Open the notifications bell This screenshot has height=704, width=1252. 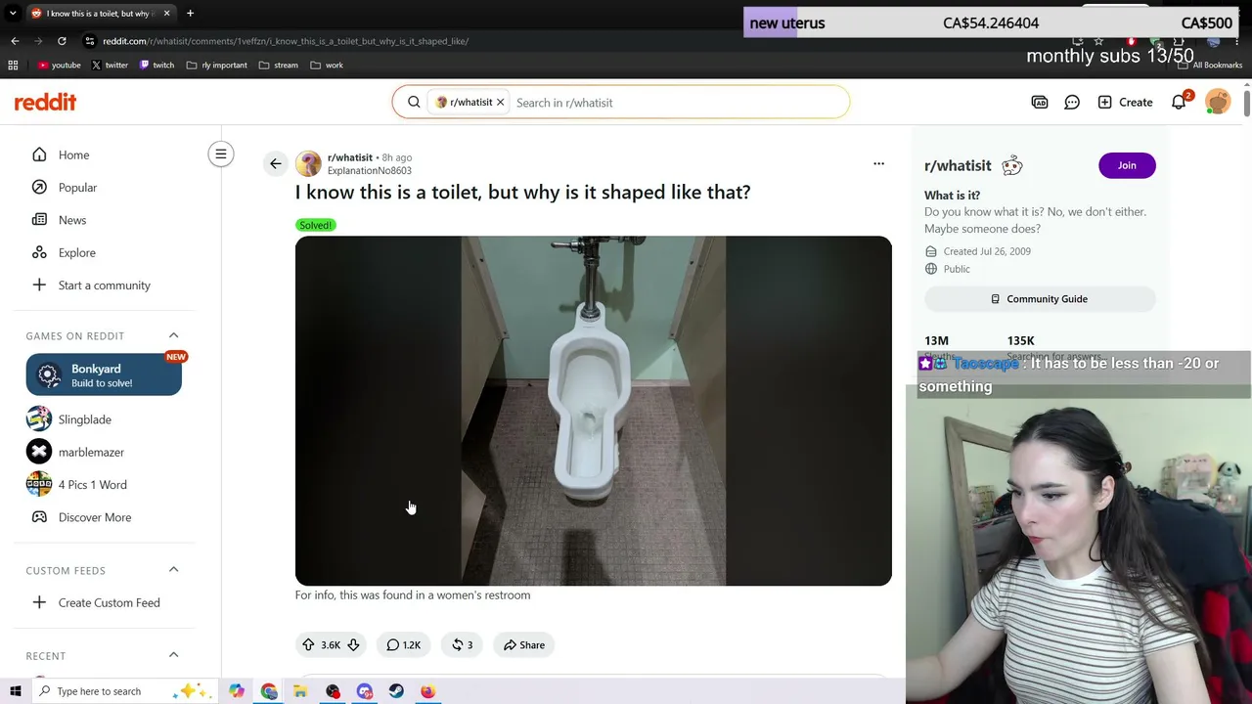click(1179, 102)
